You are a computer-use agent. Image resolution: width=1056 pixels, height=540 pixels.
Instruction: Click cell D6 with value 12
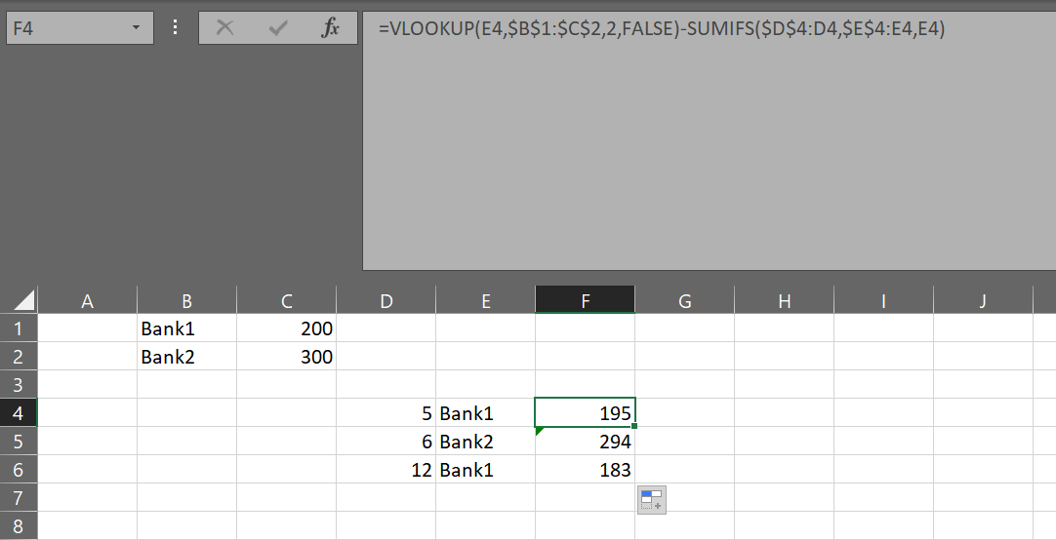tap(386, 470)
